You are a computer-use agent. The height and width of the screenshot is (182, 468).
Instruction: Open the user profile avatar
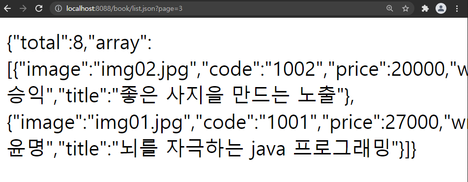click(441, 8)
